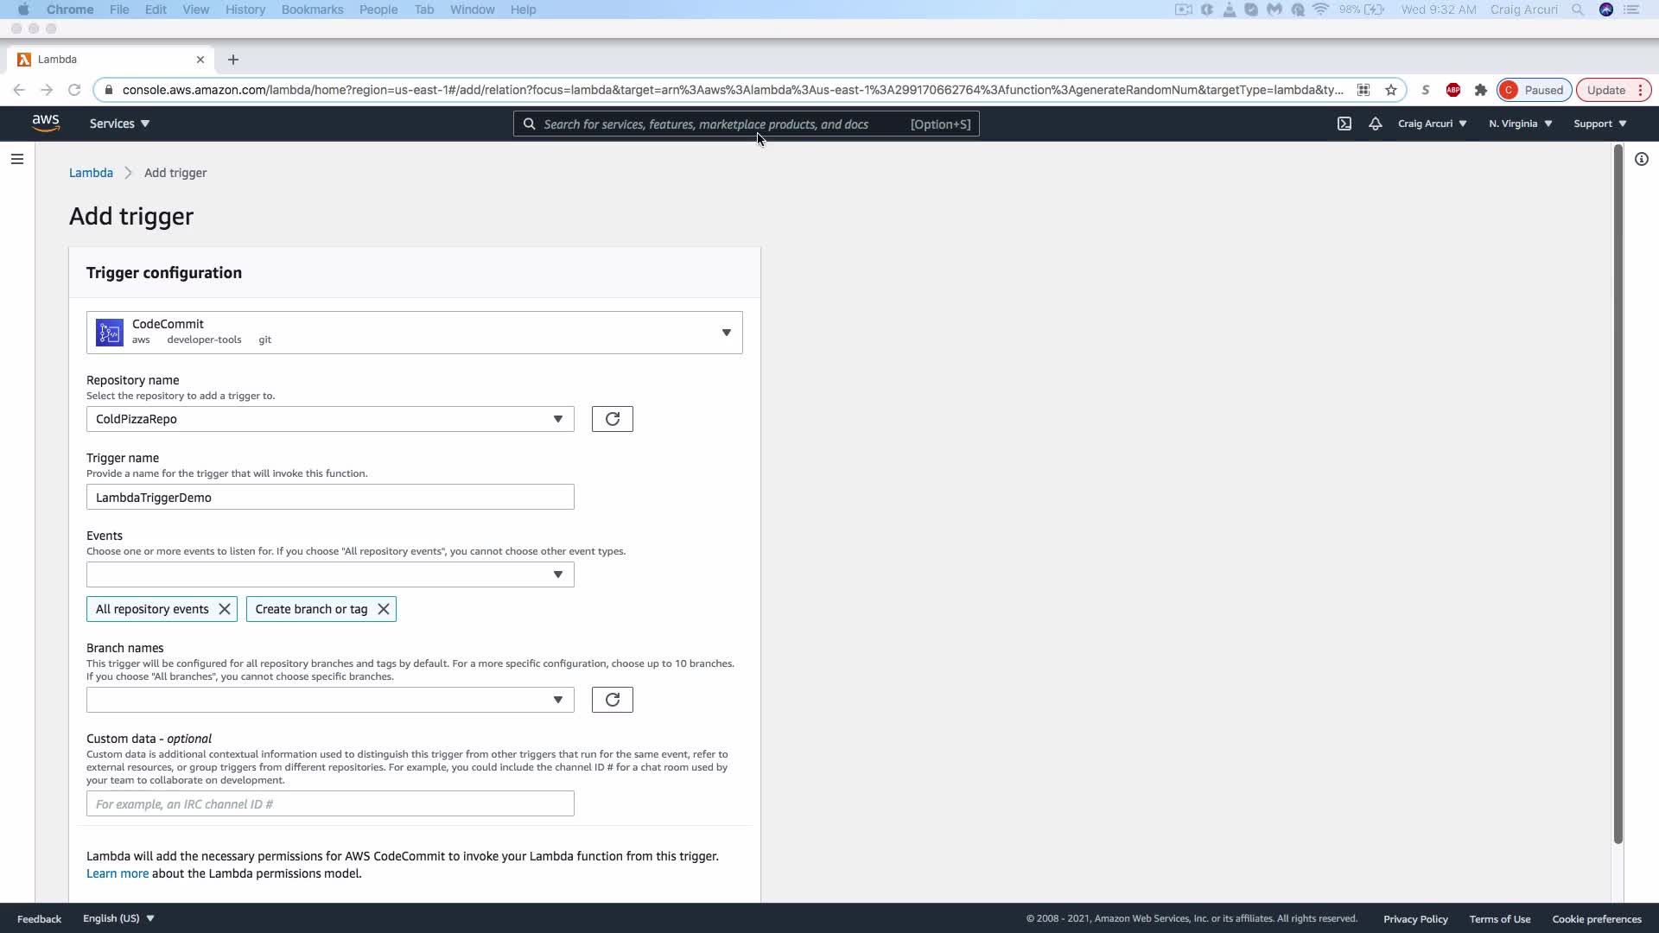Open the Services menu

coord(119,124)
